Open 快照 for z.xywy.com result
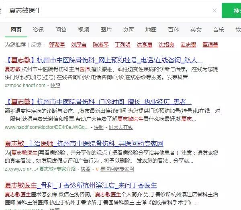Image resolution: width=241 pixels, height=210 pixels. pyautogui.click(x=86, y=169)
